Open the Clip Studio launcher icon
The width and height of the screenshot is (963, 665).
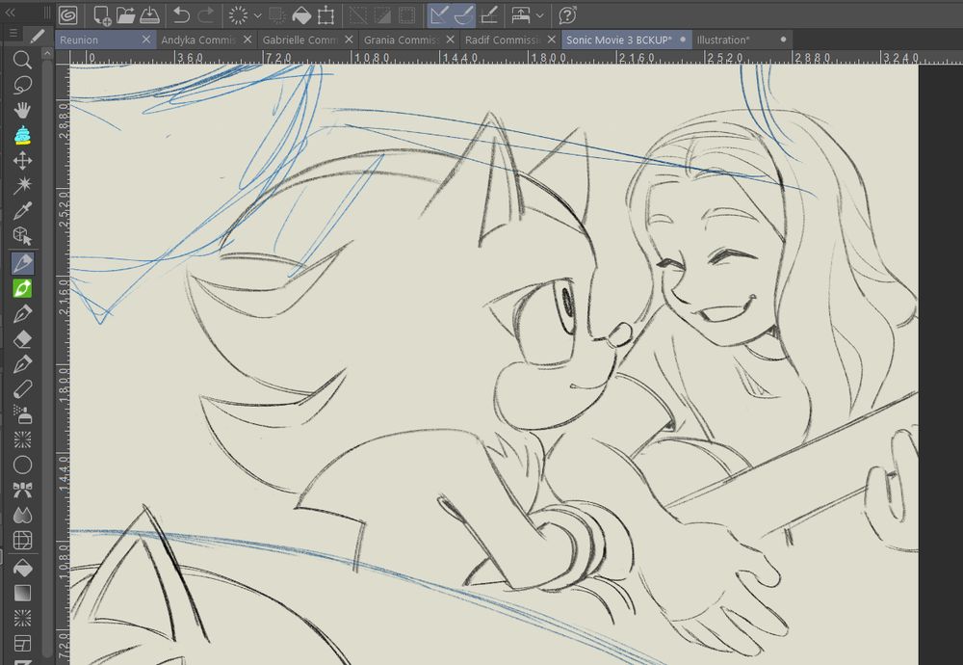[68, 15]
